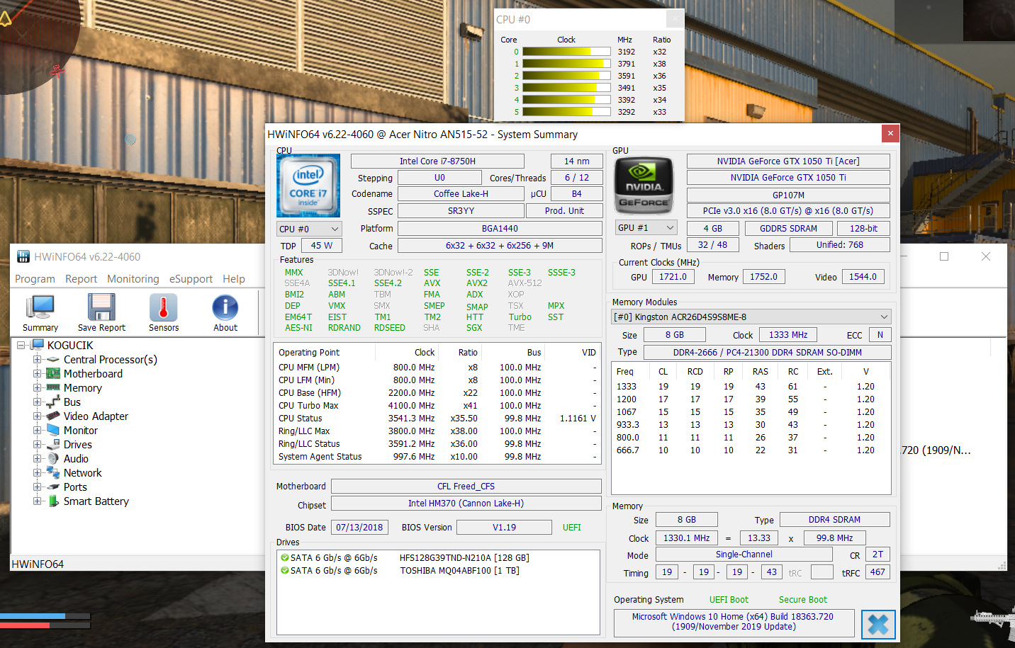Click the 'SR3YY' SSPEC field
The width and height of the screenshot is (1015, 648).
(461, 211)
